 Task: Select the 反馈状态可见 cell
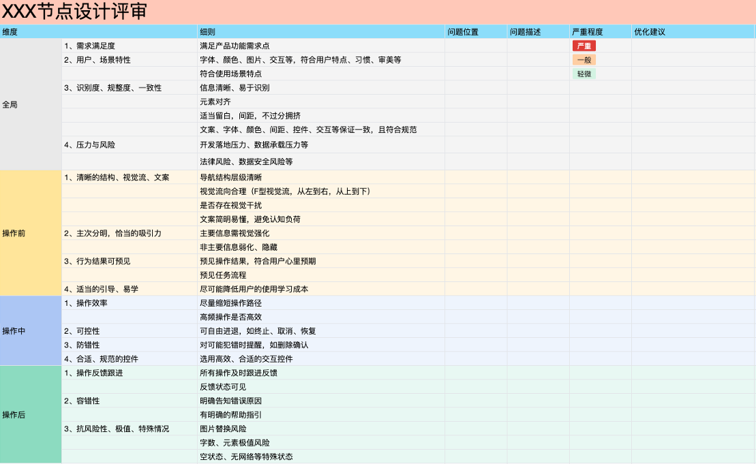point(321,387)
